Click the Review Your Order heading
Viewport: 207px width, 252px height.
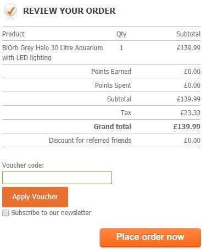coord(69,11)
